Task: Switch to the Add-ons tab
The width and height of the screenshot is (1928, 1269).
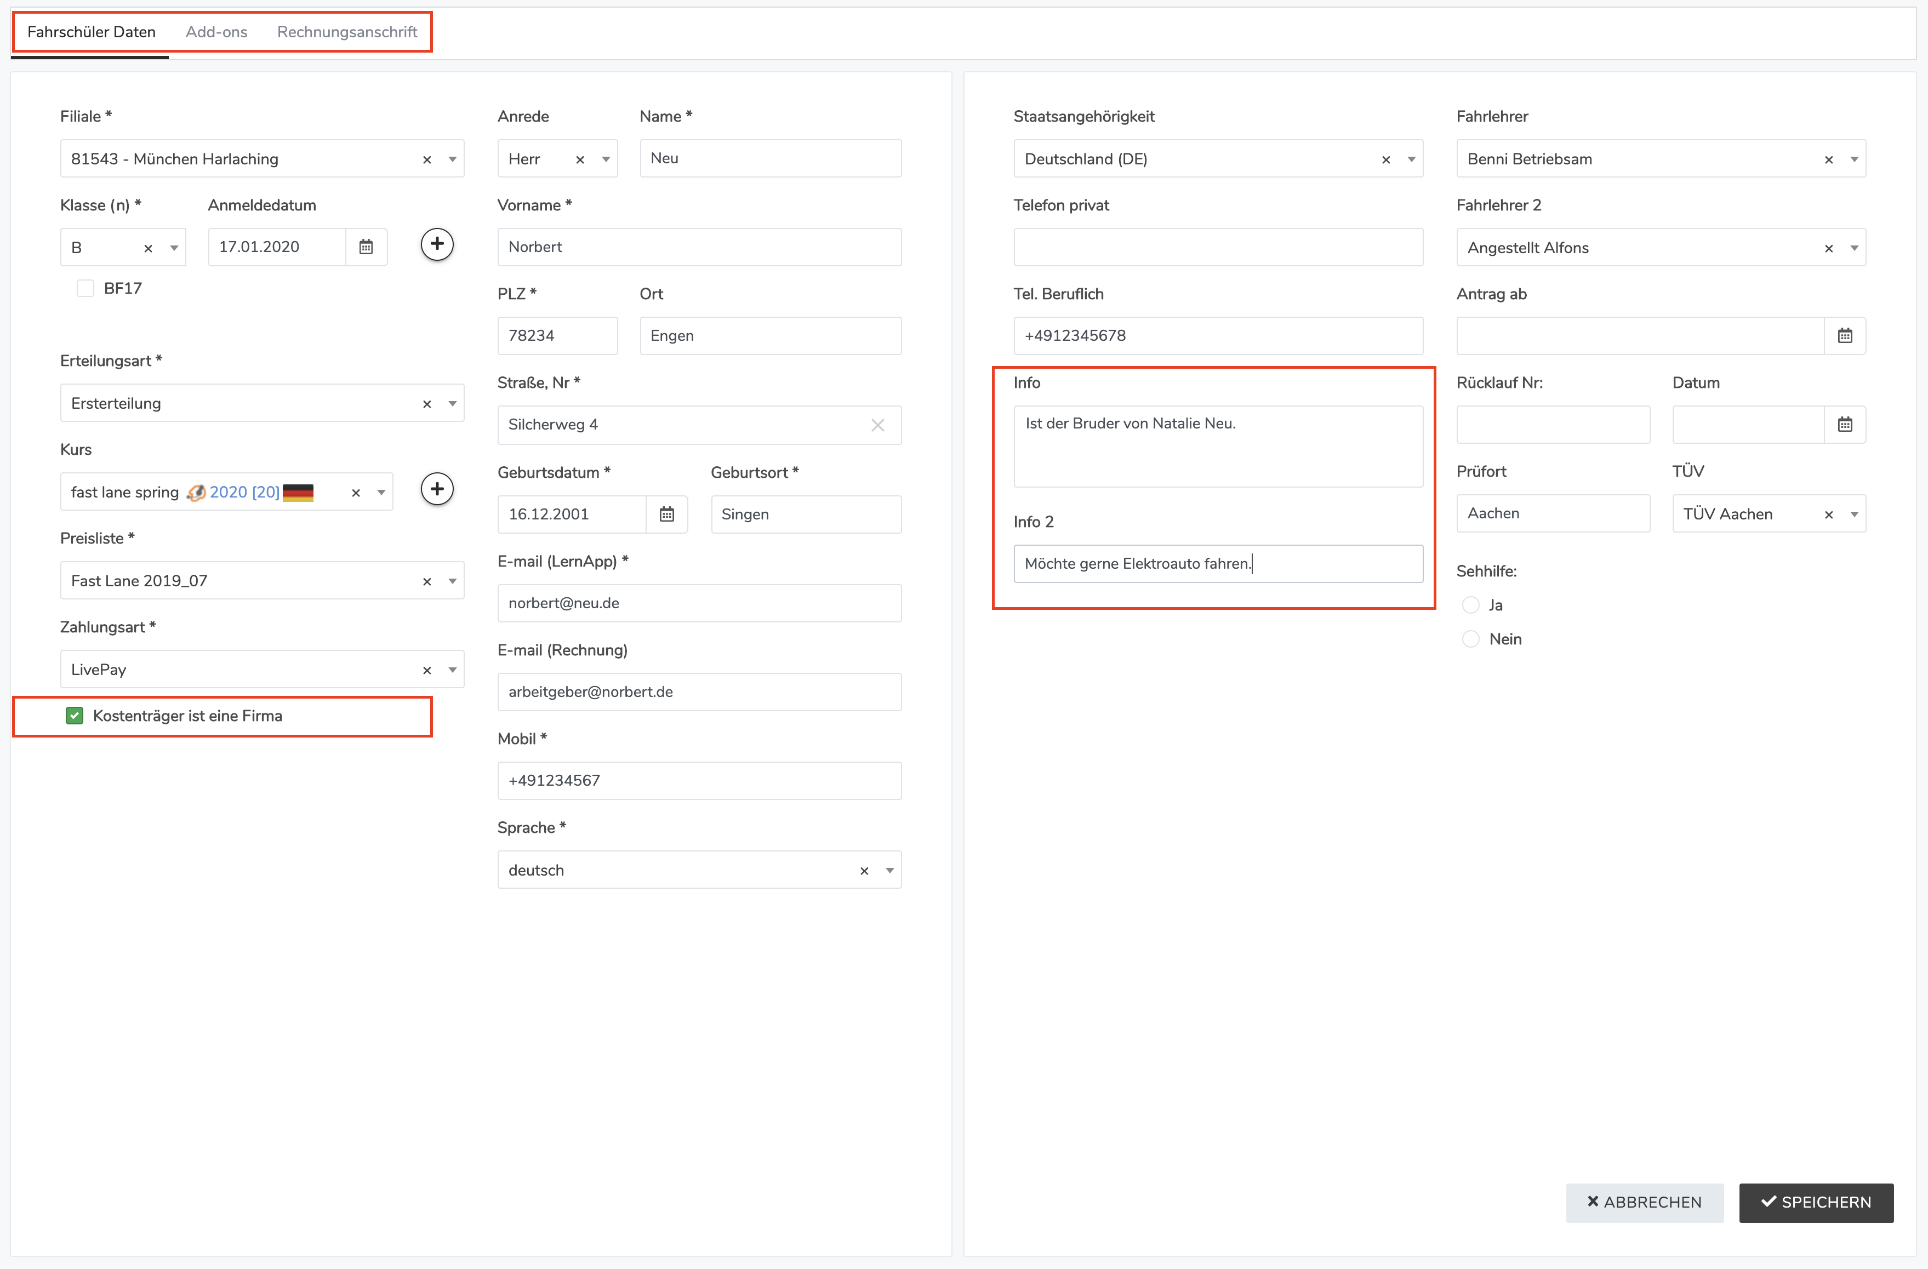Action: (216, 32)
